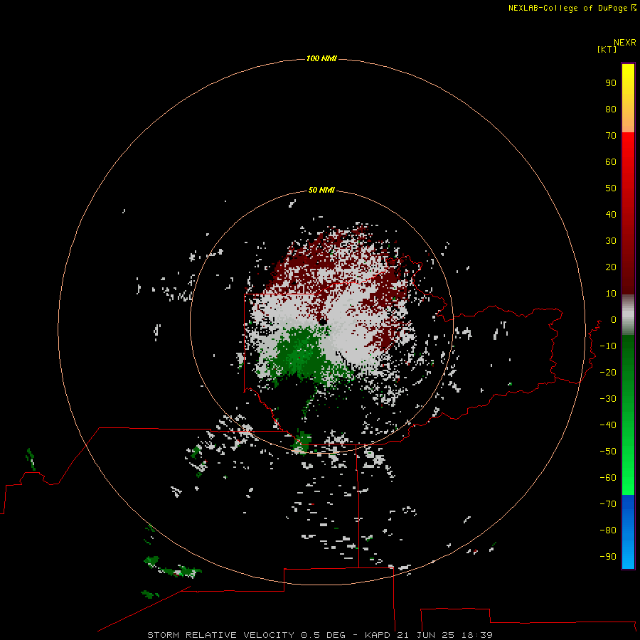Click the KAPD station identifier in the caption
Screen dimensions: 640x640
pos(378,635)
